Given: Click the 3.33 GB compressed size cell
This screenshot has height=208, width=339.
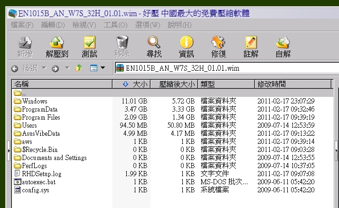Looking at the screenshot, I should click(x=183, y=109).
